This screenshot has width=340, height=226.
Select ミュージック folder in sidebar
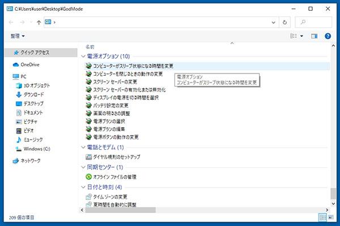click(x=35, y=140)
